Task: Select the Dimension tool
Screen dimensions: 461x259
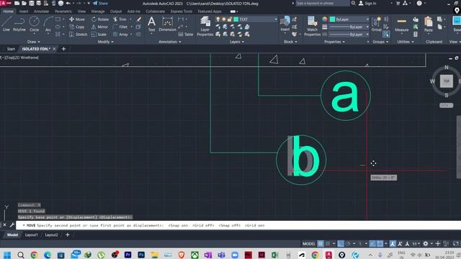Action: click(x=167, y=24)
